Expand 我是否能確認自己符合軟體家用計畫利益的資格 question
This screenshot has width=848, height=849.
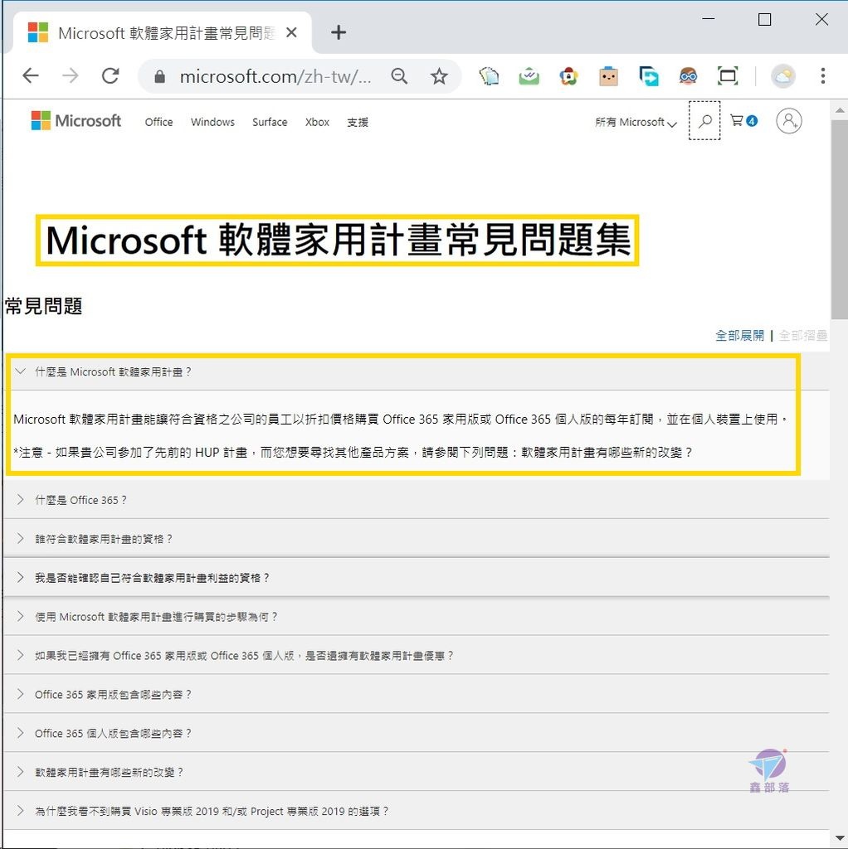(x=417, y=578)
